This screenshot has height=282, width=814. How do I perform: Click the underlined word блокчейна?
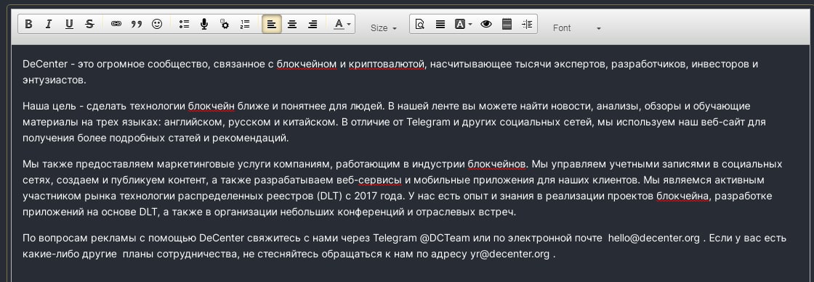click(682, 196)
